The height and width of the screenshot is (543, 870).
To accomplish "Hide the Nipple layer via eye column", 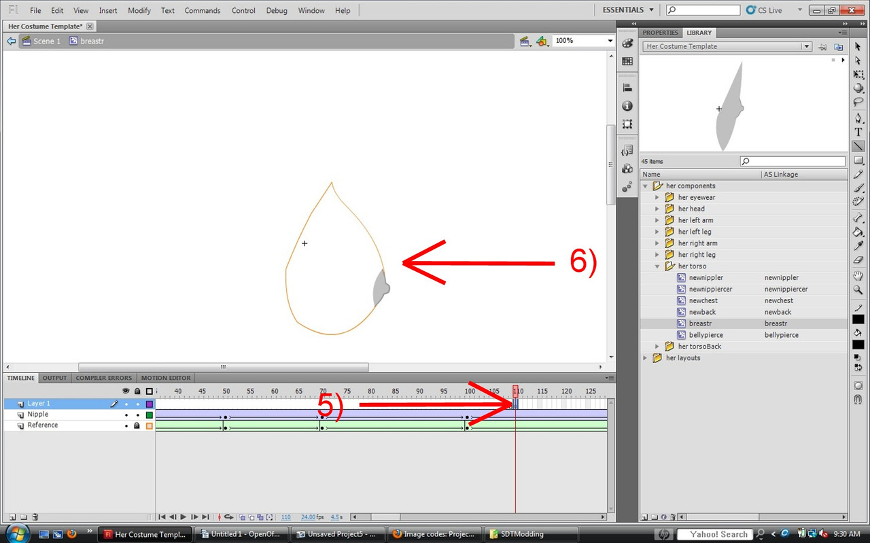I will coord(126,415).
